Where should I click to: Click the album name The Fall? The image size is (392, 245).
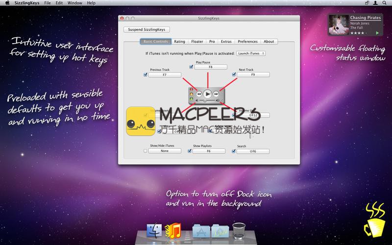356,28
